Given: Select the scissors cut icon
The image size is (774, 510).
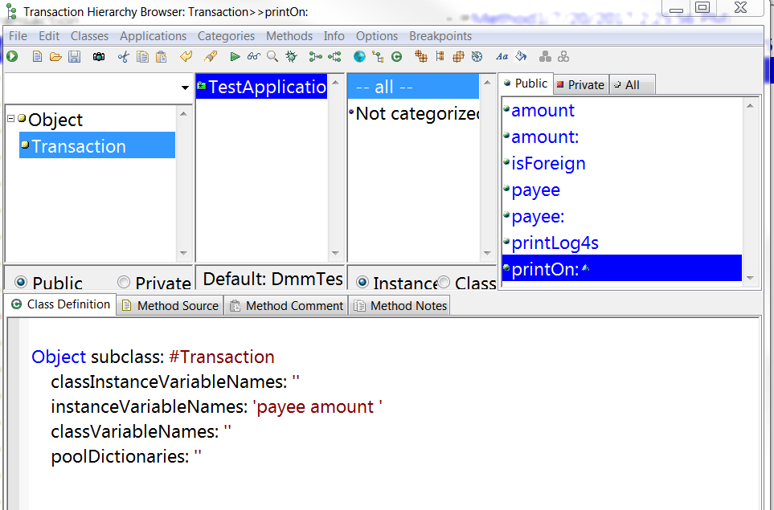Looking at the screenshot, I should 122,56.
